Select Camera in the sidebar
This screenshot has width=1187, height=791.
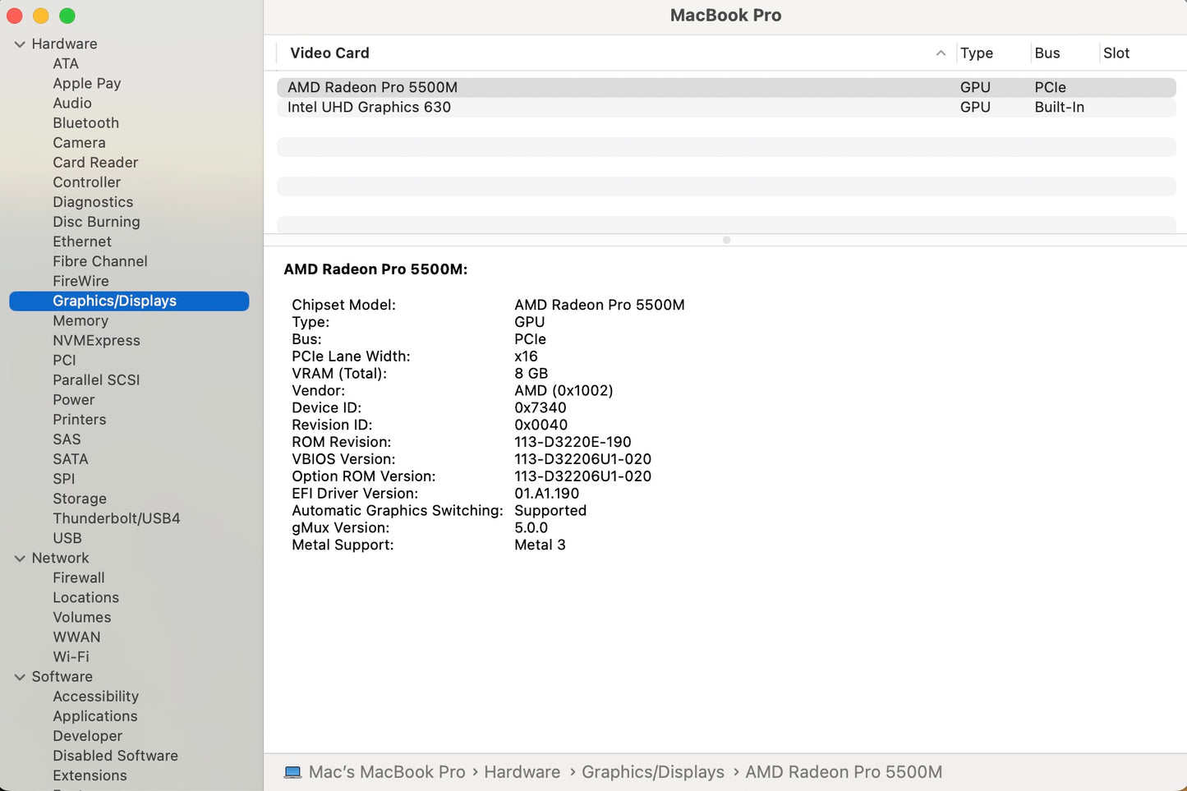[x=79, y=142]
